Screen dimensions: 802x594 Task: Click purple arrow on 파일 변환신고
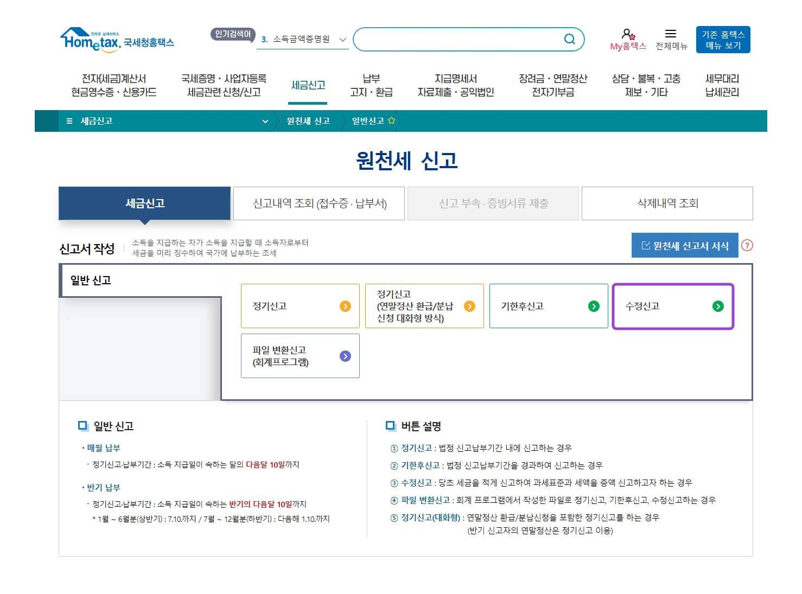[x=345, y=356]
